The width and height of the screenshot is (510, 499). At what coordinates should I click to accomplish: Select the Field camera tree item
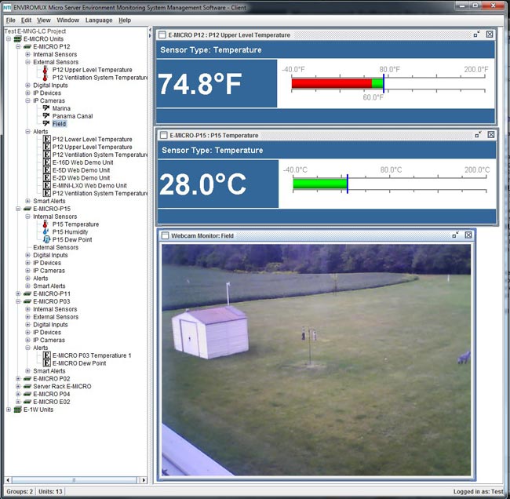pyautogui.click(x=59, y=124)
